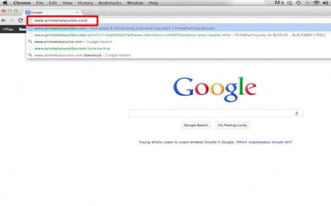
Task: Select the printwhatyoulike.com/bookmarklet suggestion
Action: tap(179, 48)
